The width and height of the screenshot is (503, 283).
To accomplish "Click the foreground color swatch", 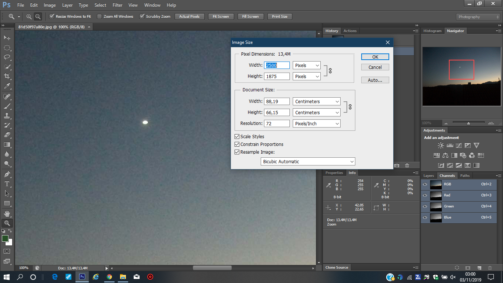I will coord(5,238).
